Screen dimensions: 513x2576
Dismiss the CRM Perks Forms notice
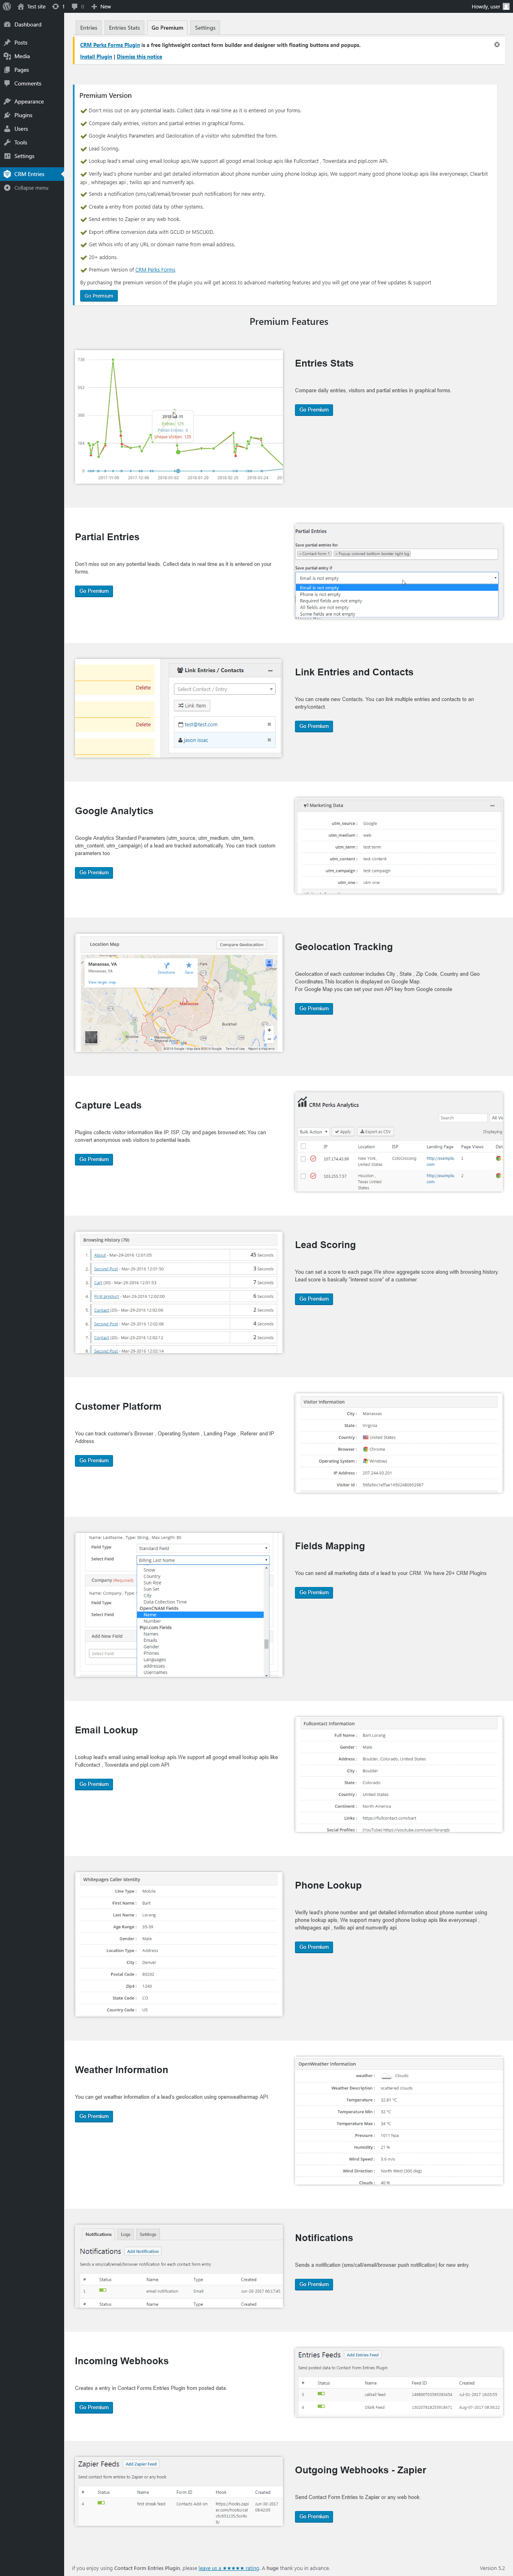(x=496, y=45)
